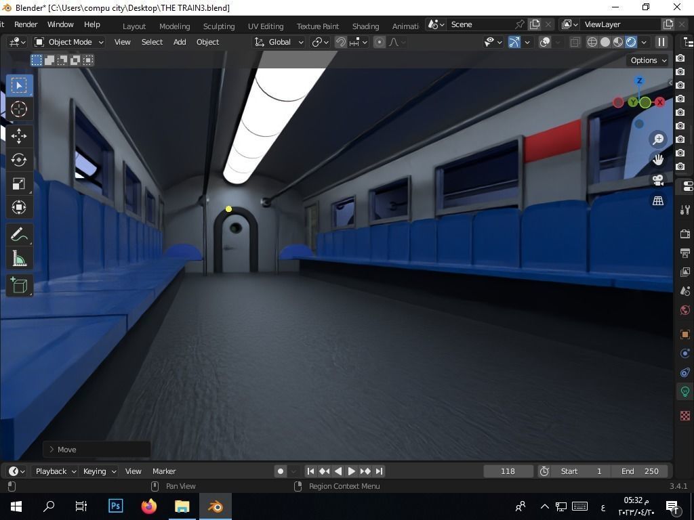Open the Help menu
This screenshot has height=520, width=694.
[x=92, y=24]
